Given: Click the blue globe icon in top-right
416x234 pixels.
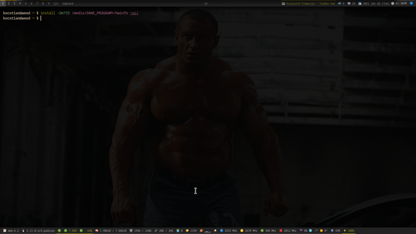Looking at the screenshot, I should point(411,3).
